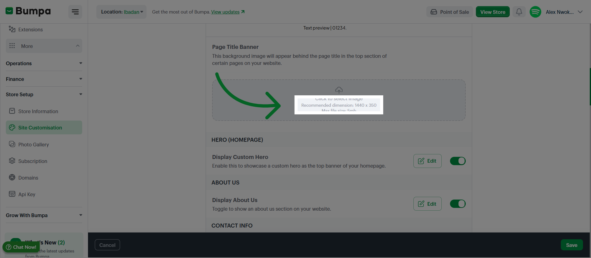Click the Api Key icon

(x=12, y=194)
